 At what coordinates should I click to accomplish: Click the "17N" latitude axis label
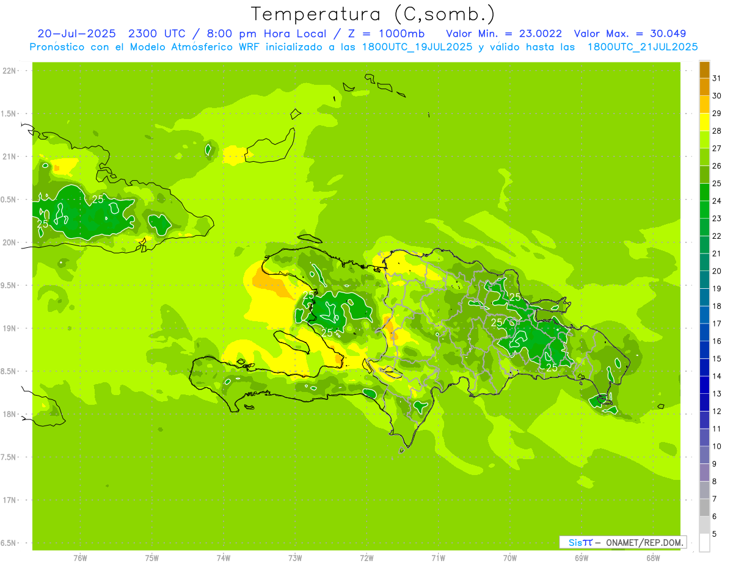point(9,500)
